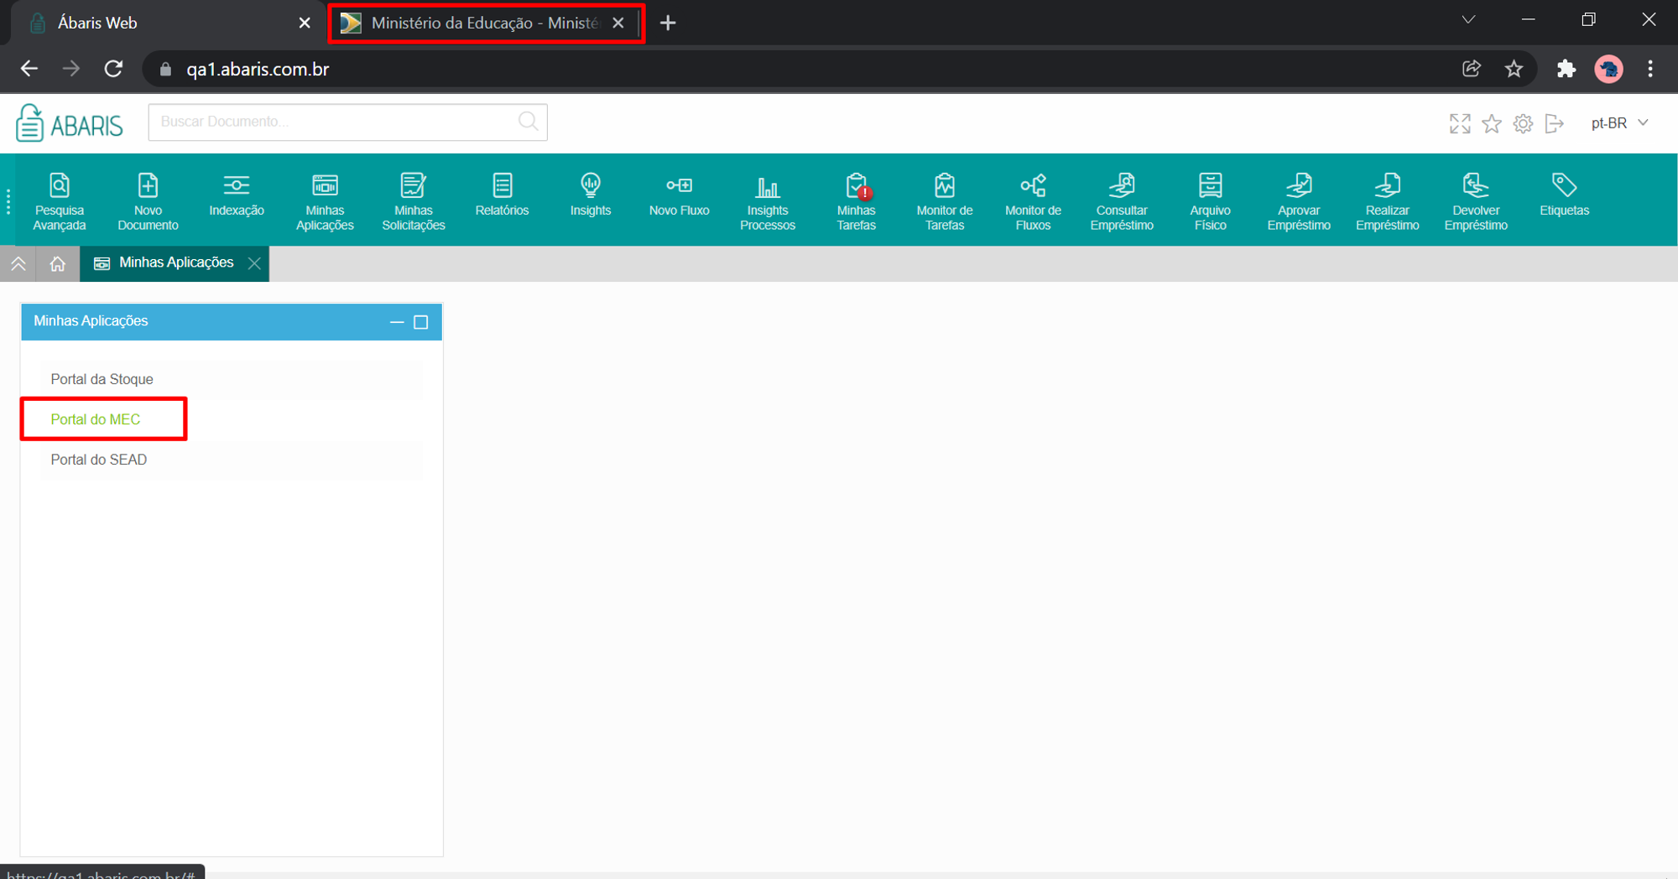Start a Novo Fluxo
Viewport: 1678px width, 879px height.
click(x=679, y=195)
